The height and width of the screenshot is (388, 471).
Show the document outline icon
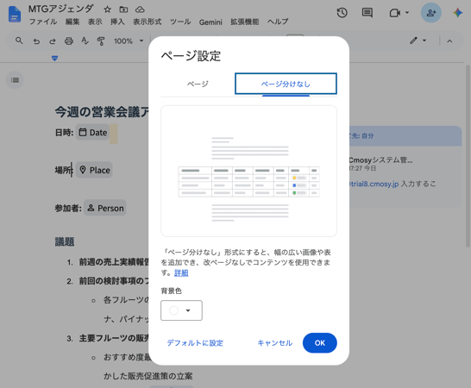click(x=15, y=80)
